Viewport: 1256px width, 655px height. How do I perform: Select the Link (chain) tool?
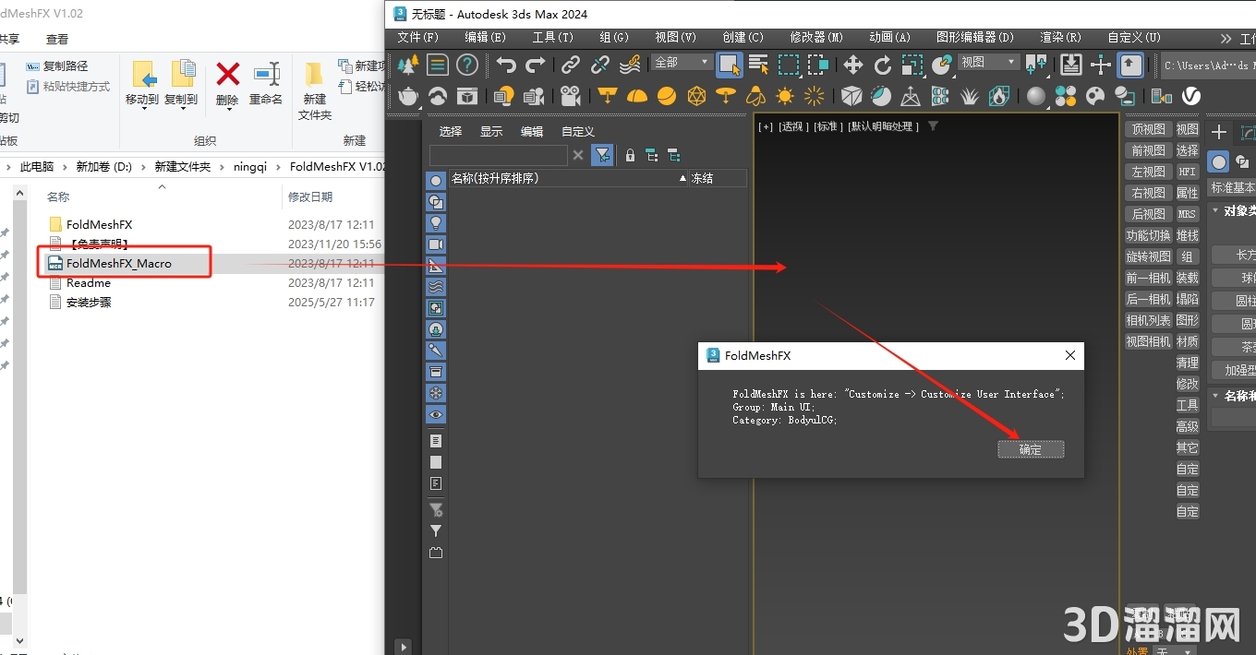point(571,65)
